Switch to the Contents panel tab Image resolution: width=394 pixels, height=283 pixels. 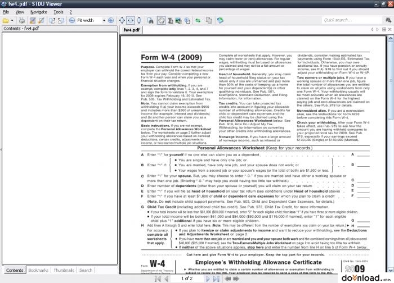coord(15,270)
